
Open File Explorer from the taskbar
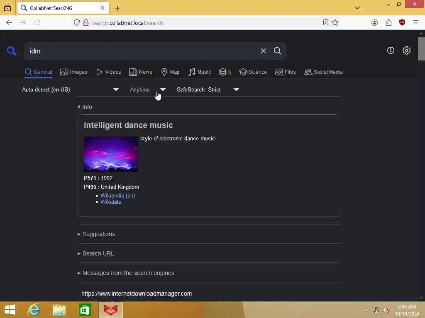59,310
